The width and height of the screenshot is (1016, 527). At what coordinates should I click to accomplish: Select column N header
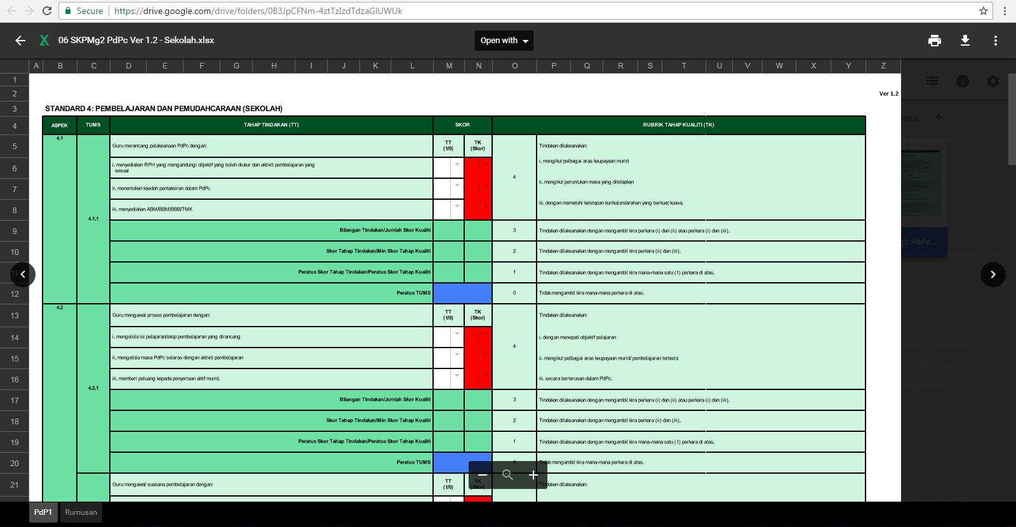tap(479, 66)
